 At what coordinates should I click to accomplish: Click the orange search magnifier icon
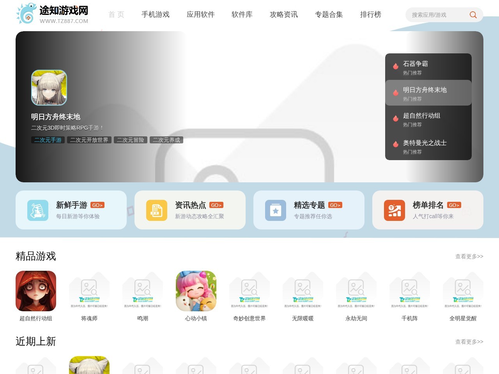(473, 15)
